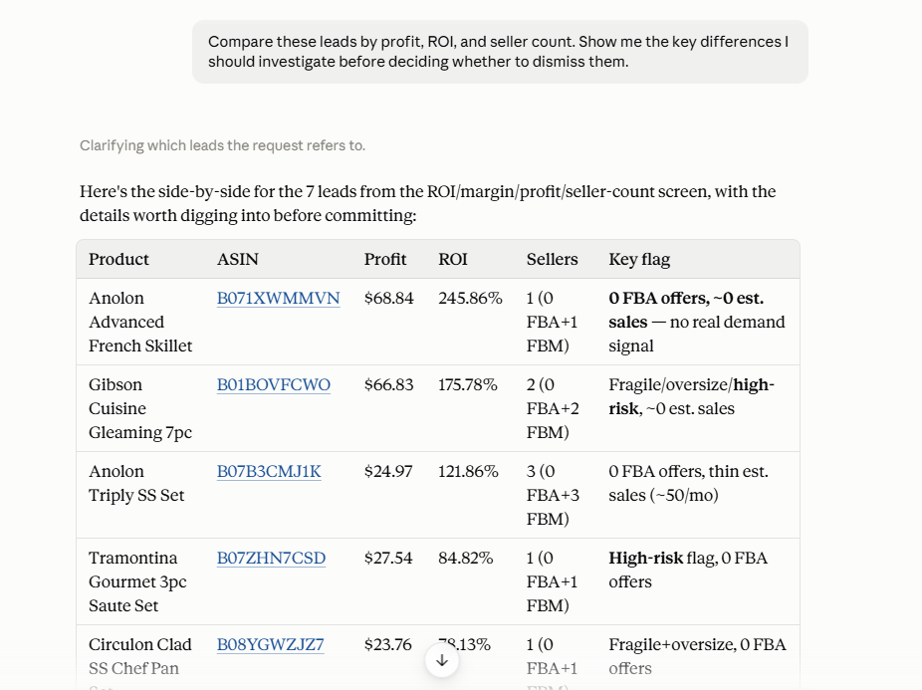Open ASIN link B07B3CMJ1K

269,471
